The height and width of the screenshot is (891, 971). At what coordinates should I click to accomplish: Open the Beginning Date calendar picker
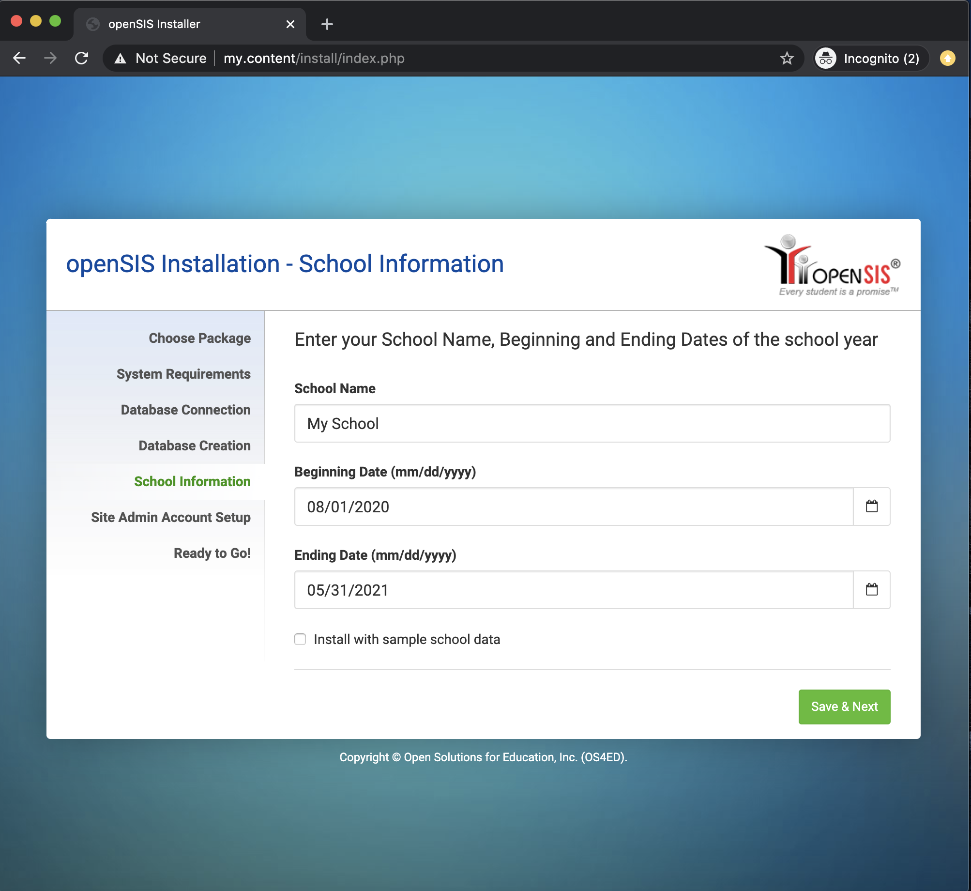(x=871, y=507)
